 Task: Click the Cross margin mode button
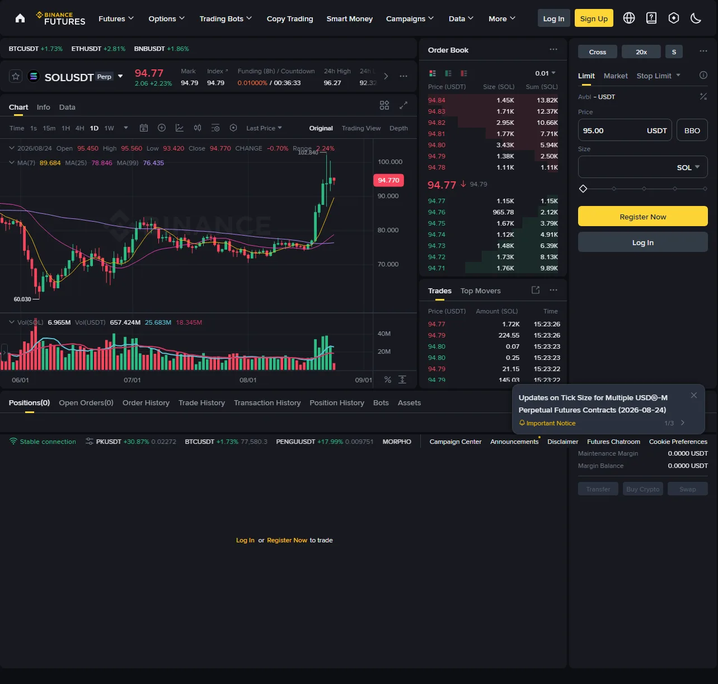(598, 51)
